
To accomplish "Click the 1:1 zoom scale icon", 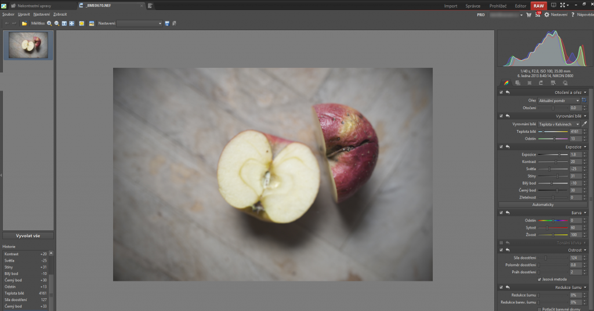I will pos(64,23).
